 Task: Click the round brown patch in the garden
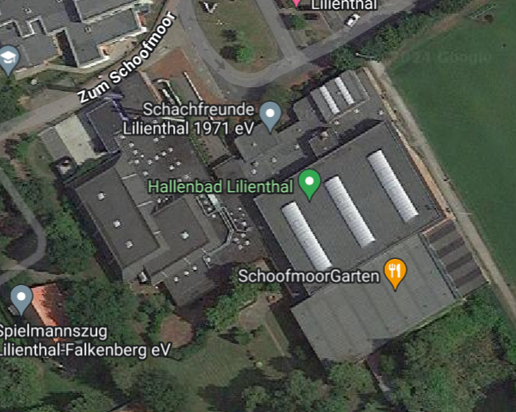176,330
